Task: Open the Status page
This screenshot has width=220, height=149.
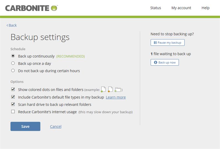Action: coord(155,8)
